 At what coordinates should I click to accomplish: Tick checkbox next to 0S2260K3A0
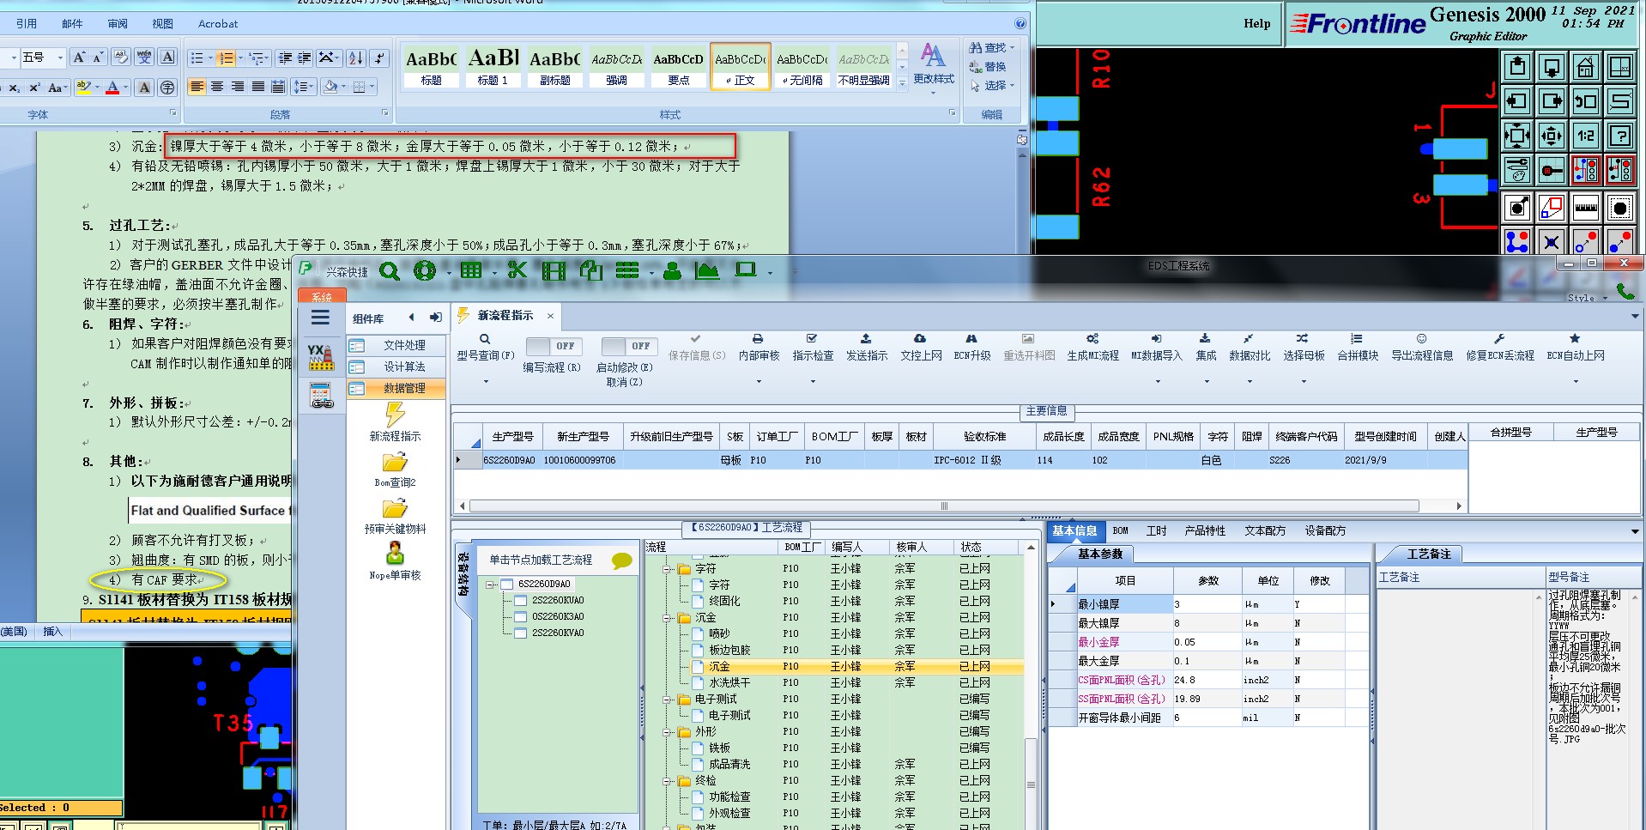click(520, 616)
